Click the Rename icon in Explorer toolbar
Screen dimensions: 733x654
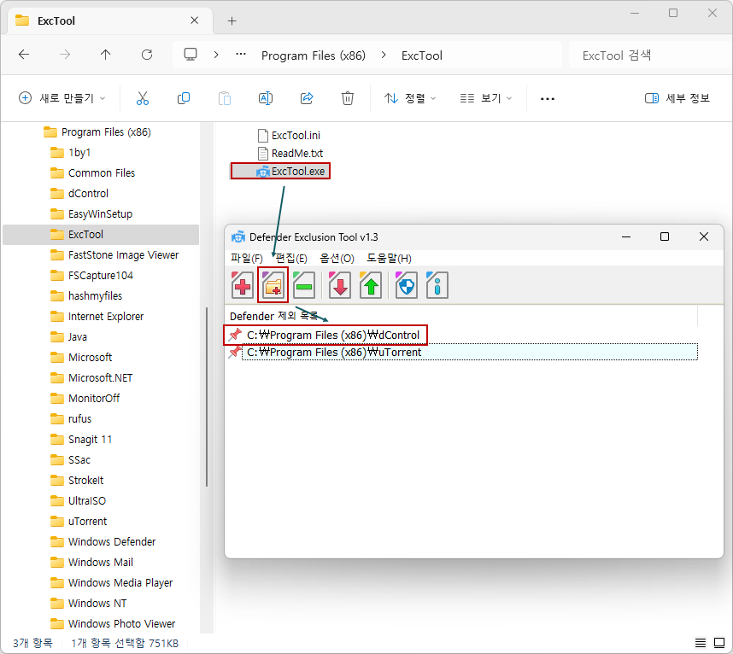266,98
